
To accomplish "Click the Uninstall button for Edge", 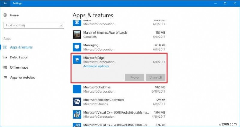I will 156,78.
